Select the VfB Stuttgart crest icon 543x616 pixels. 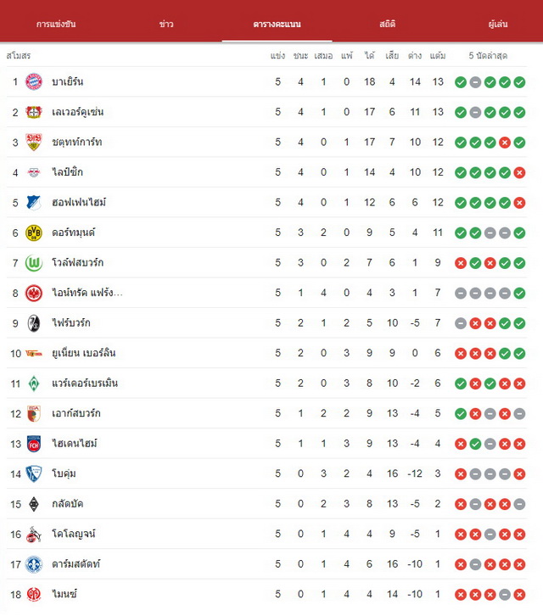click(34, 142)
